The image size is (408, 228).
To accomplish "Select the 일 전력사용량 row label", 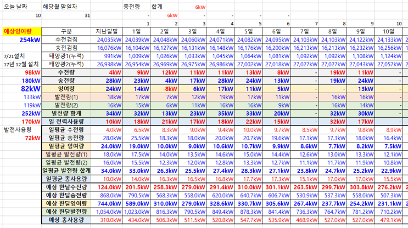I will [x=66, y=122].
